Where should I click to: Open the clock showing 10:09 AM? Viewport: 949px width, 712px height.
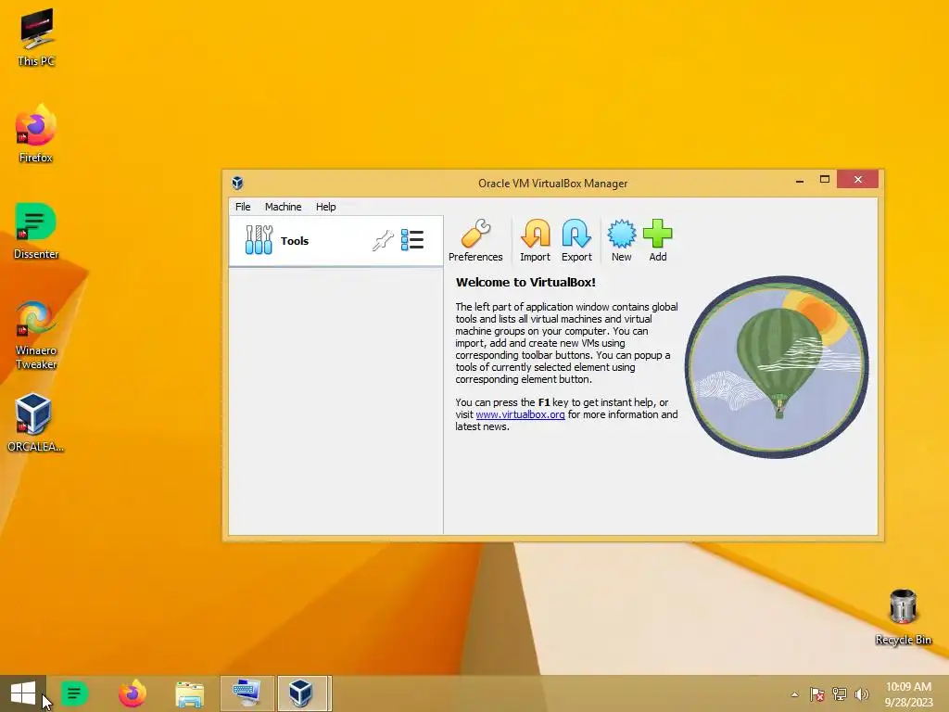(x=909, y=694)
